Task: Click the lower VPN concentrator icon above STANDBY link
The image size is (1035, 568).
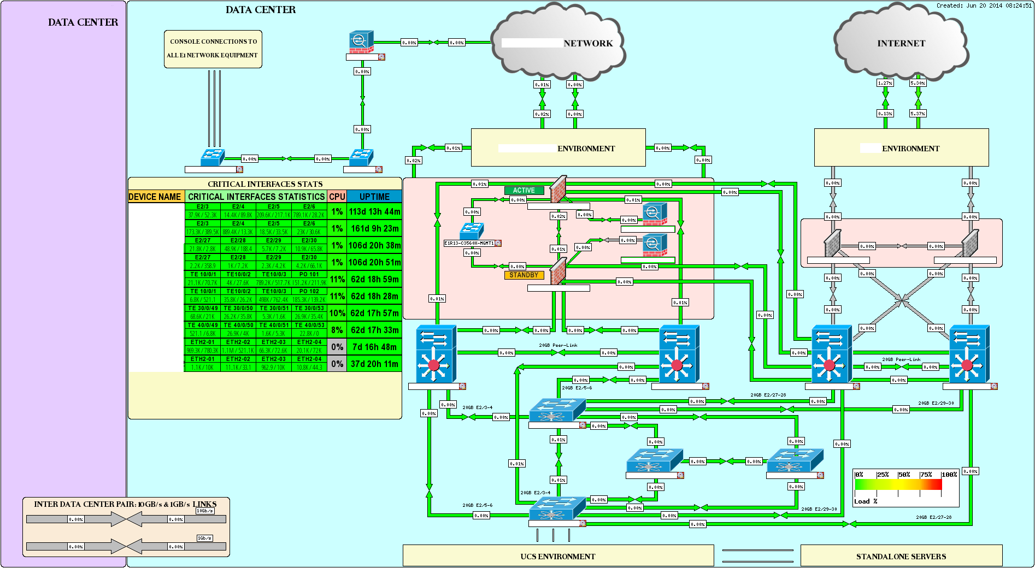Action: click(654, 245)
